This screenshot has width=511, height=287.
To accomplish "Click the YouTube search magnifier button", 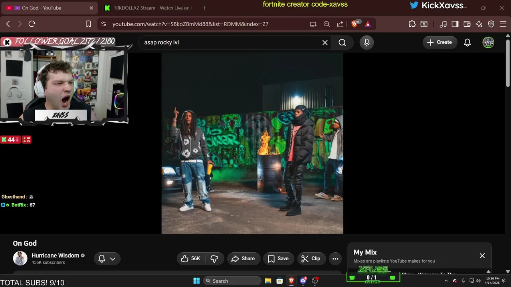I will 342,42.
